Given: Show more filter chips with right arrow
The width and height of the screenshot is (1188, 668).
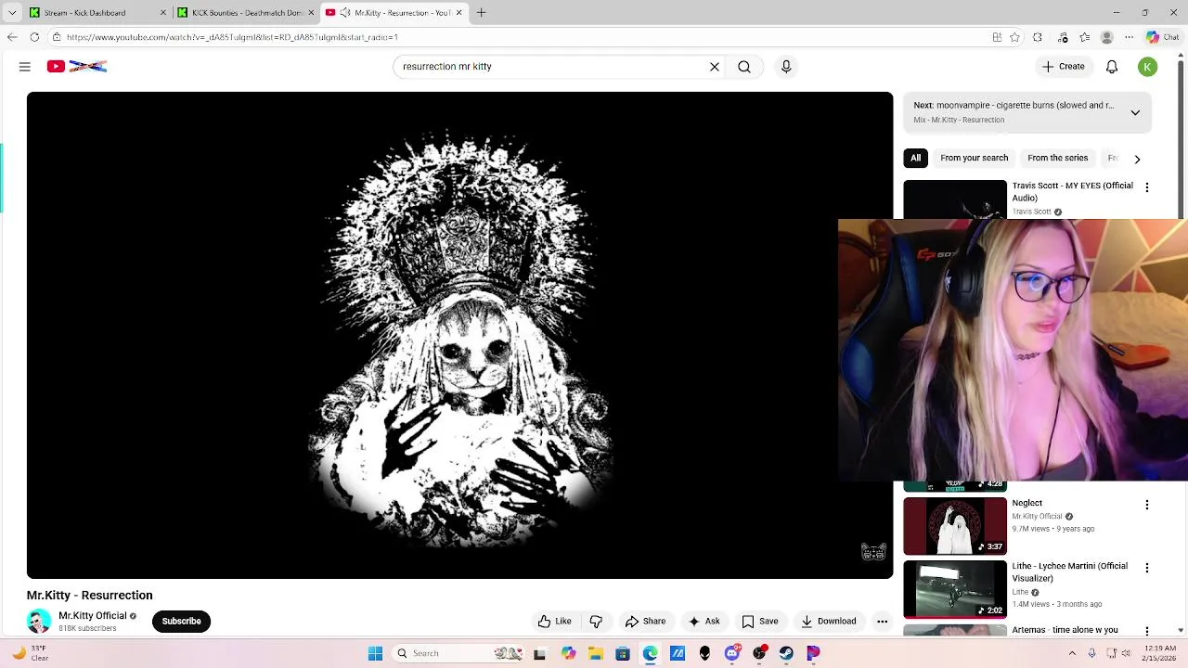Looking at the screenshot, I should pos(1137,159).
